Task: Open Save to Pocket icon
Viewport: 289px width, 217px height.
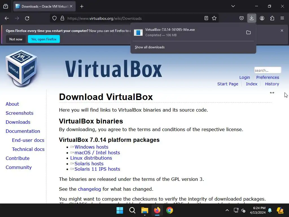Action: tap(242, 18)
